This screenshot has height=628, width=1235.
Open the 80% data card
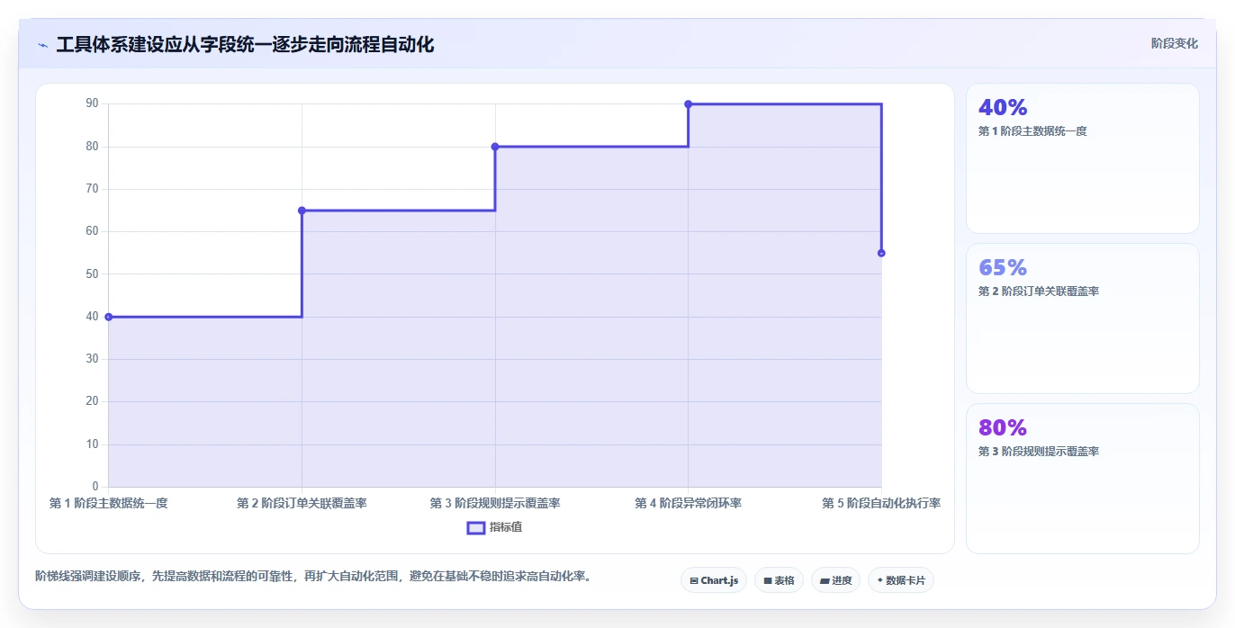1083,479
